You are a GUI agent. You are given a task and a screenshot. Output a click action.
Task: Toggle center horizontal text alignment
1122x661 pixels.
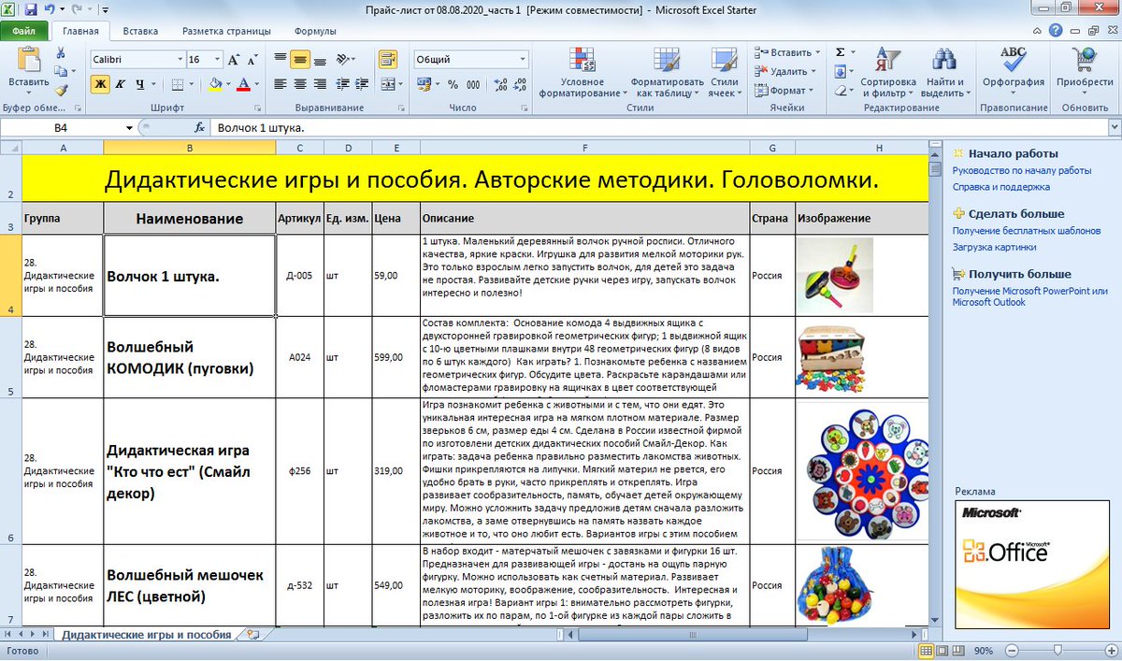(x=300, y=84)
